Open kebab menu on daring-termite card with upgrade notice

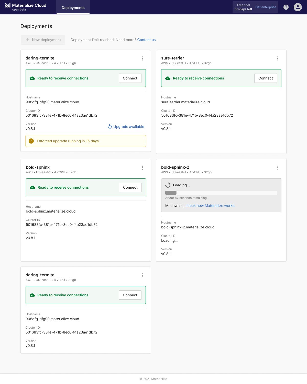tap(142, 58)
